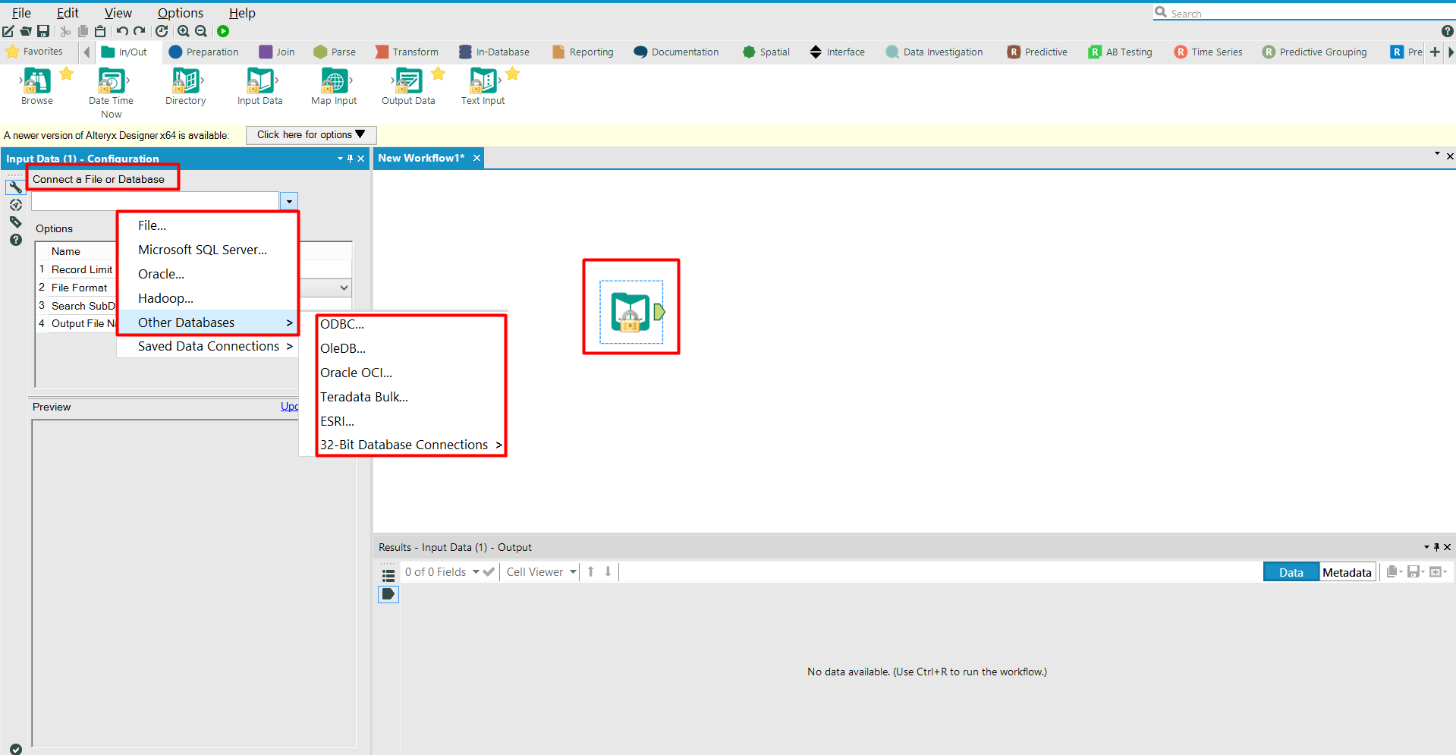Image resolution: width=1456 pixels, height=755 pixels.
Task: Open the 0 of 0 Fields dropdown
Action: point(442,572)
